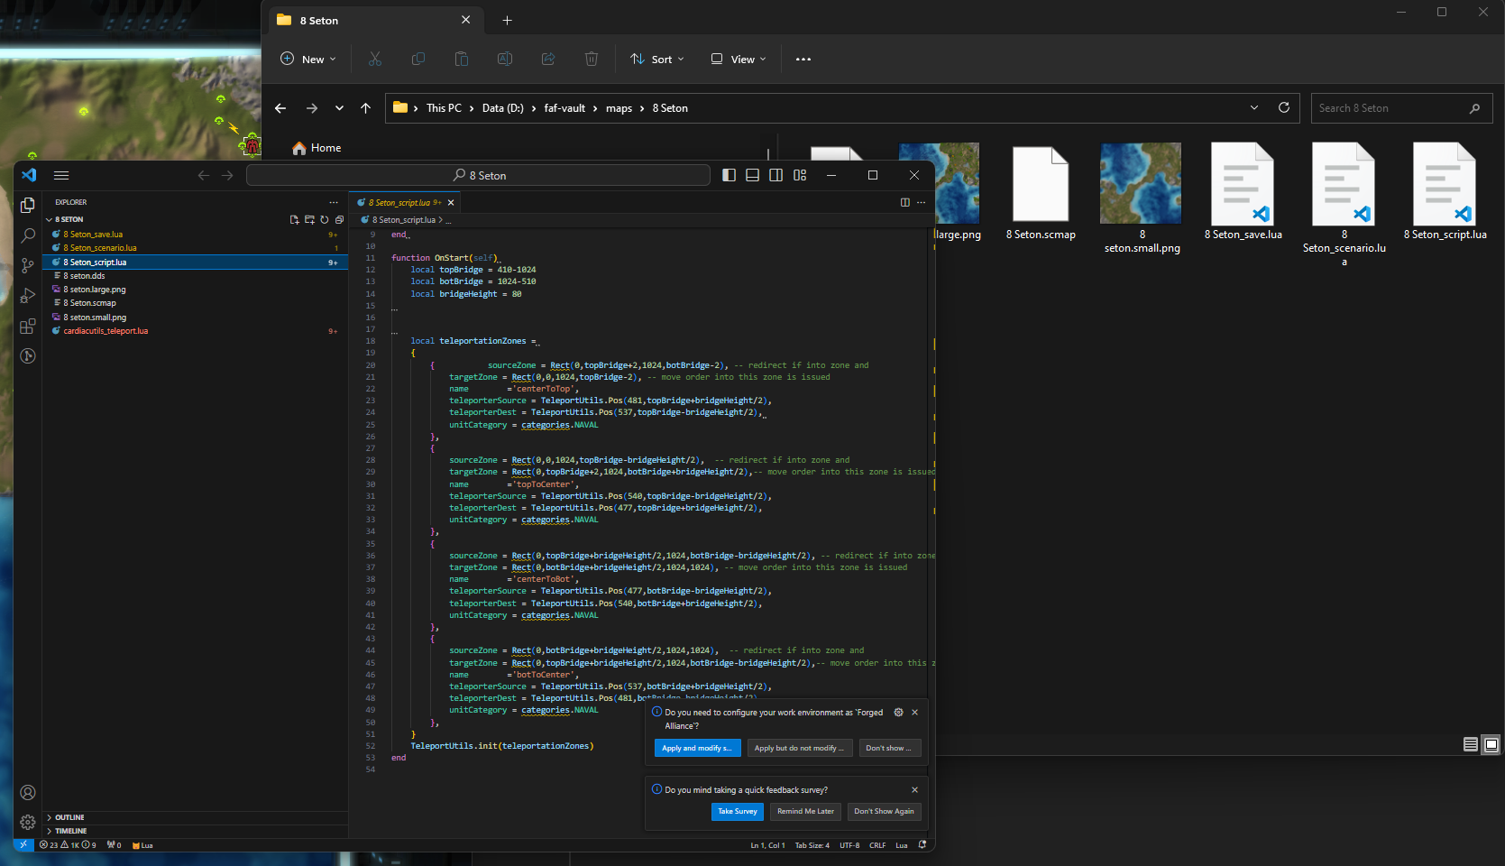This screenshot has width=1505, height=866.
Task: Dismiss the work environment notification
Action: 914,713
